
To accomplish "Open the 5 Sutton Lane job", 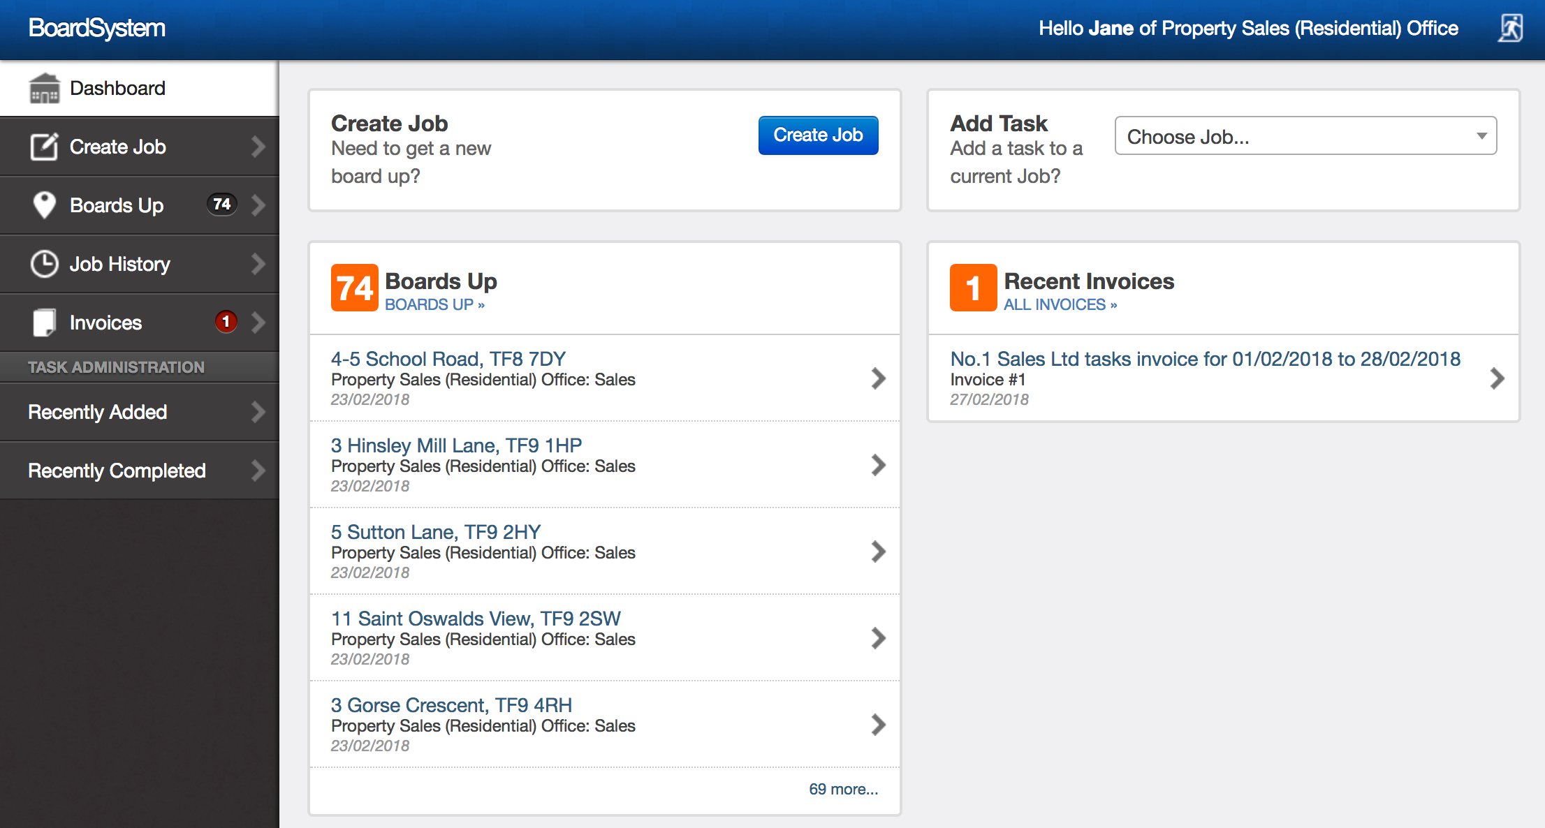I will pyautogui.click(x=436, y=532).
